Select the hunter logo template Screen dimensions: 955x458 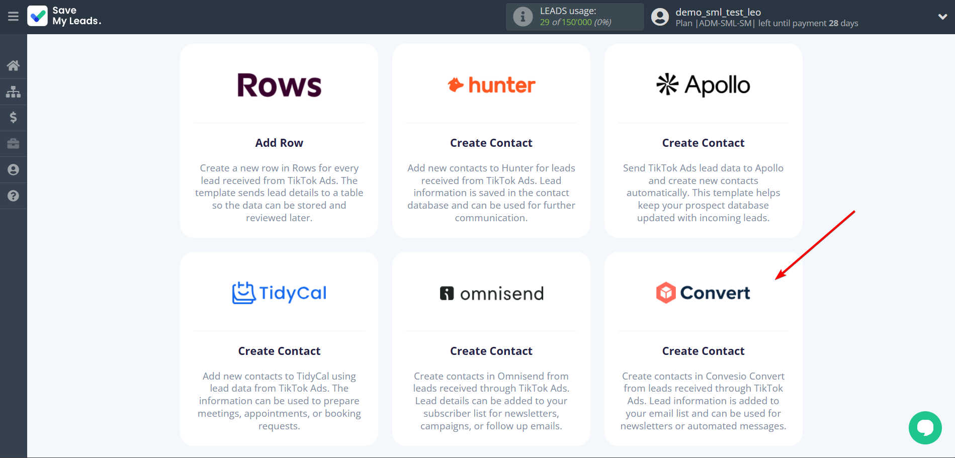pyautogui.click(x=491, y=85)
